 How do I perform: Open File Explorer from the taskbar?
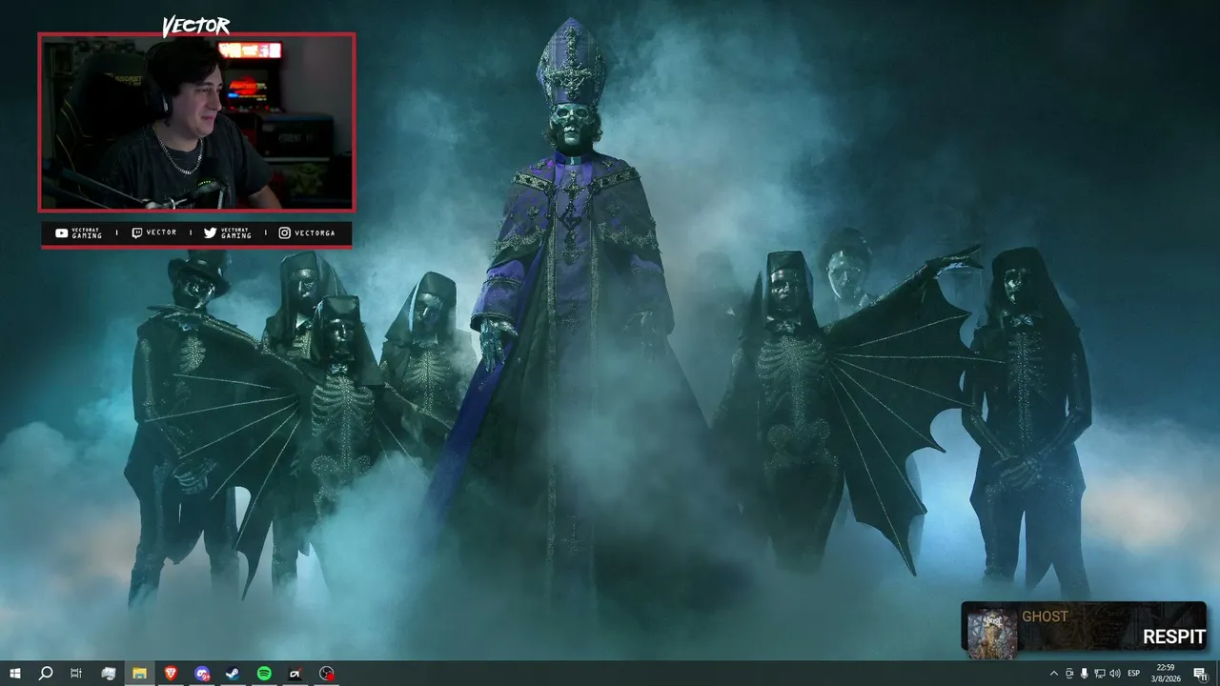[139, 674]
